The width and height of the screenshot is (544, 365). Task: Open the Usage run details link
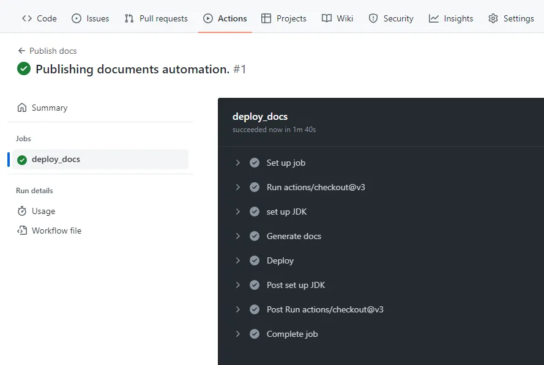point(43,211)
